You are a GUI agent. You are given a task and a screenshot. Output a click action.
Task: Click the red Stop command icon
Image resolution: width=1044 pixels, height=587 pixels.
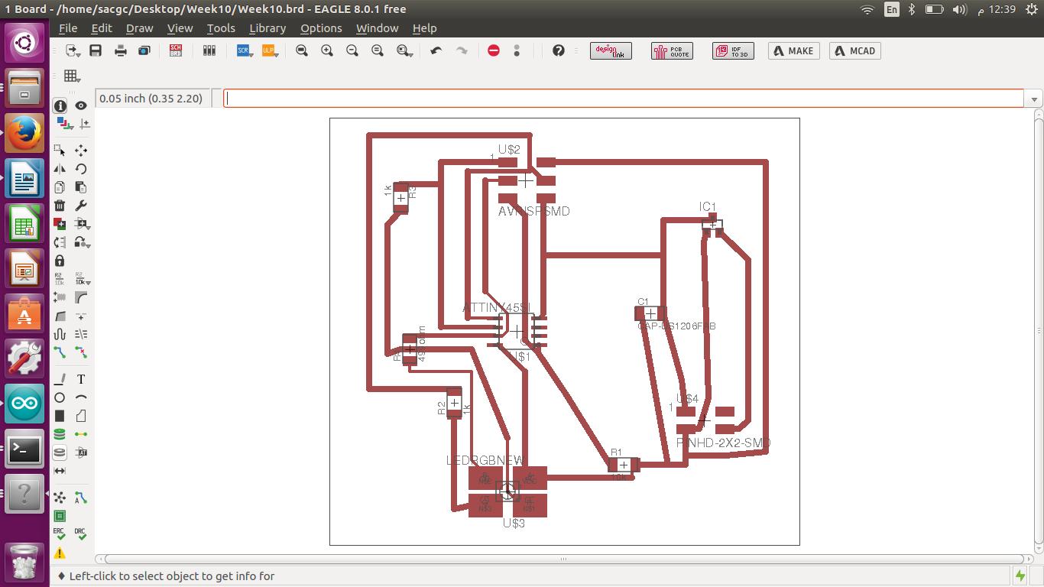click(494, 50)
